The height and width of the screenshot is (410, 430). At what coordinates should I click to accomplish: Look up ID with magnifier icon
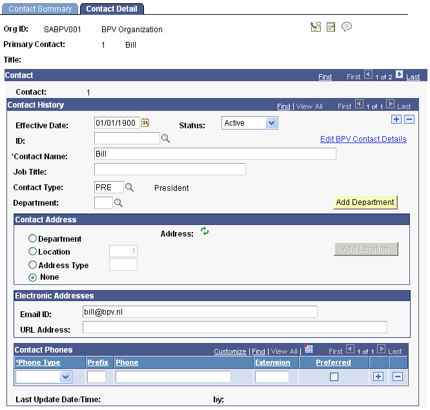click(166, 139)
